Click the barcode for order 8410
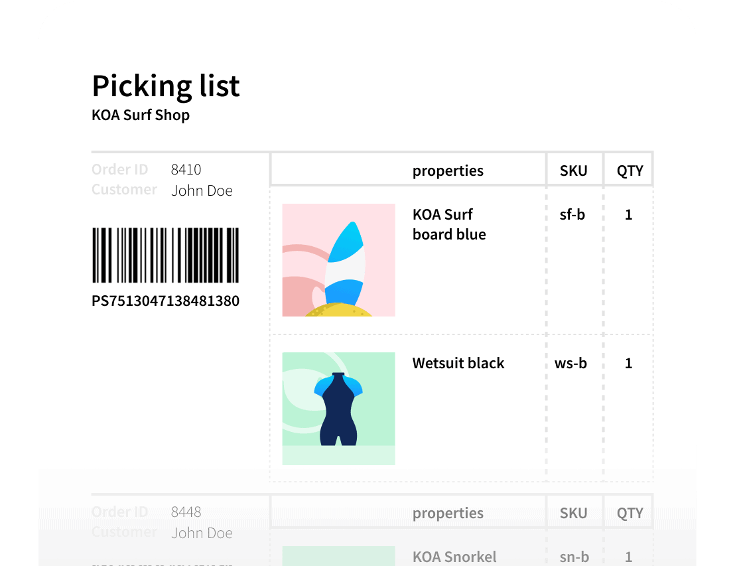Screen dimensions: 735x566 [x=165, y=255]
